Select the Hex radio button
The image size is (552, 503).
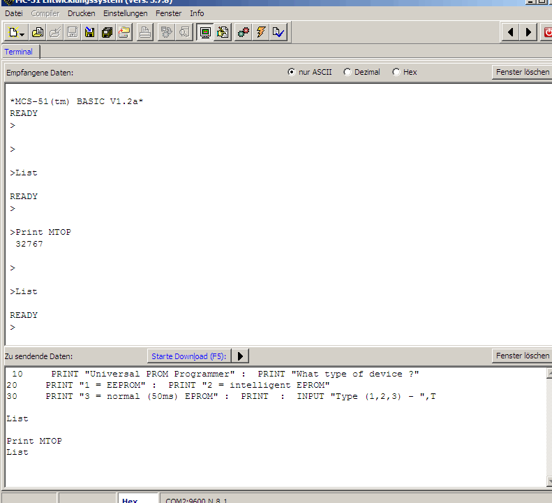[396, 72]
